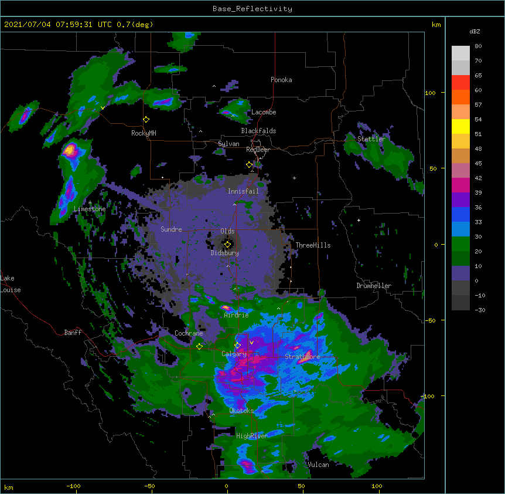
Task: Click the Calgary city label
Action: point(234,354)
